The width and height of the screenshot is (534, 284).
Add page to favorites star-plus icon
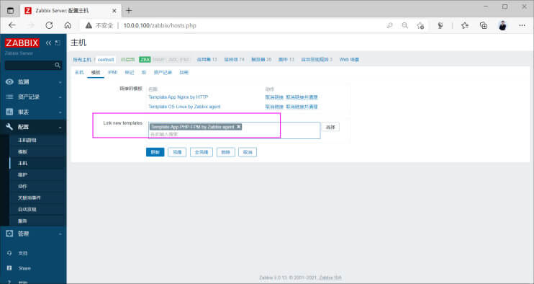pos(420,25)
